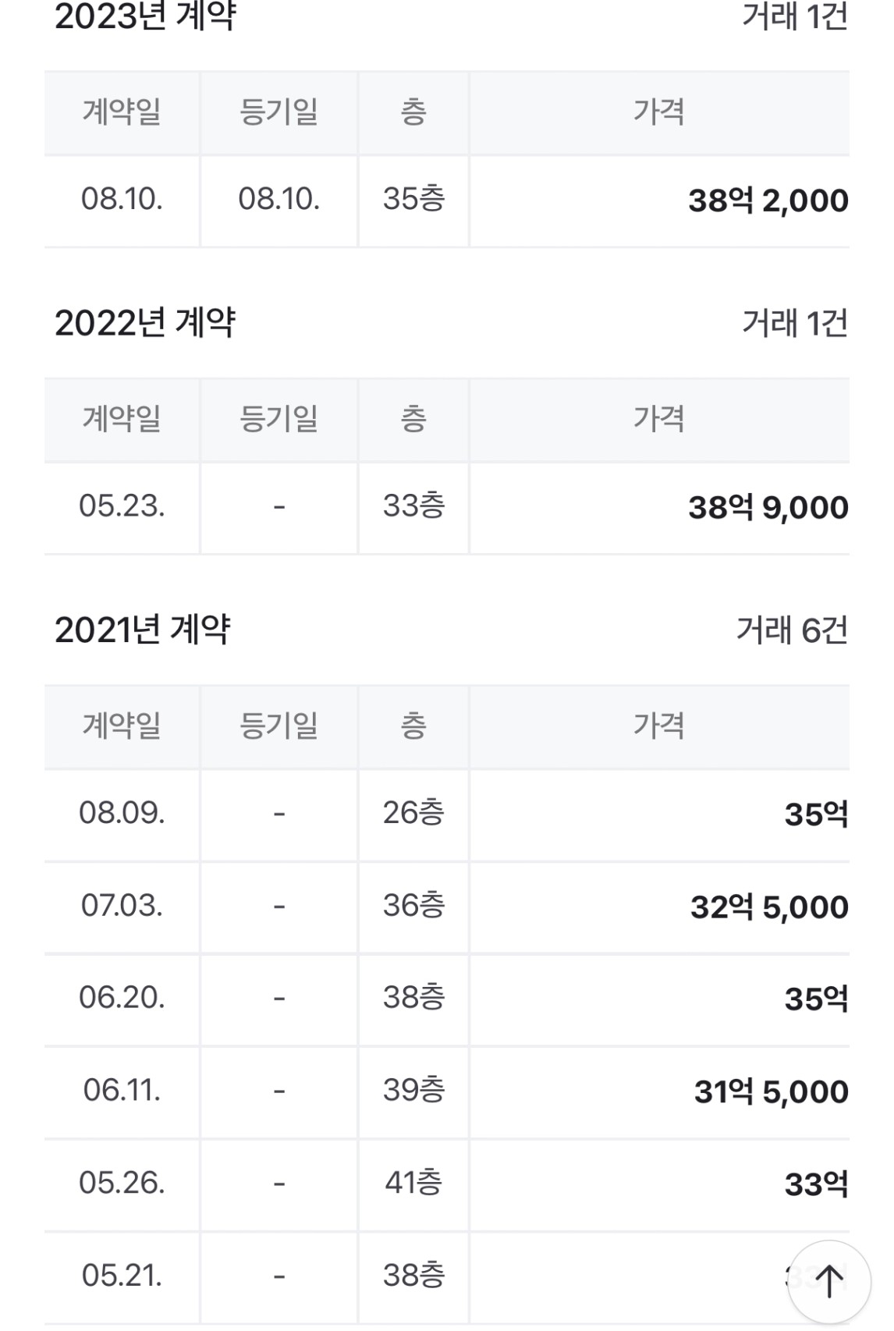Select the 32억 5,000 price row

(447, 907)
